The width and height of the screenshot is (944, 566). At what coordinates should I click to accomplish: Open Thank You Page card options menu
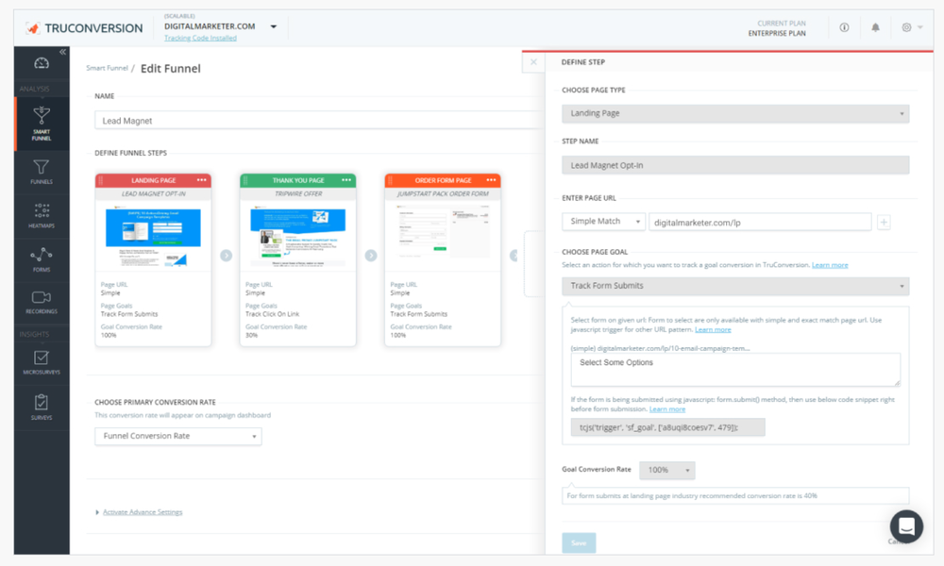[x=346, y=180]
